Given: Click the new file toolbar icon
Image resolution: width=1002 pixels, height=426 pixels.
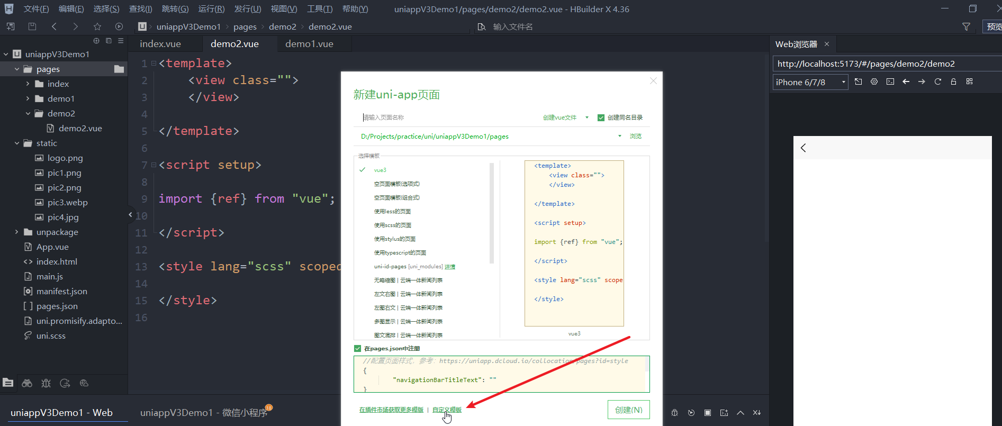Looking at the screenshot, I should click(10, 26).
